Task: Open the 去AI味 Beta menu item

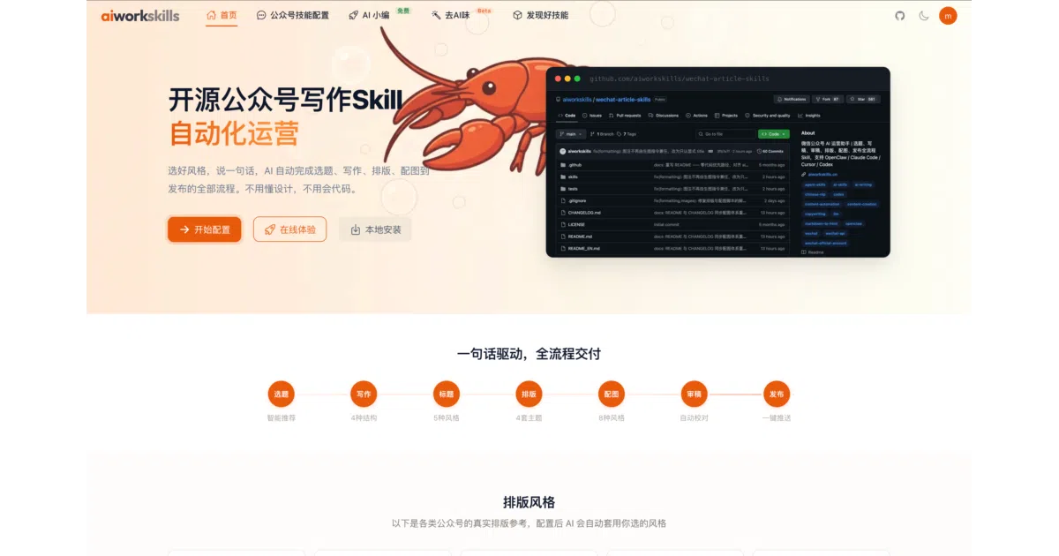Action: point(452,15)
